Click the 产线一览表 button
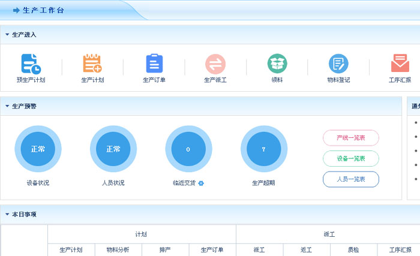Image resolution: width=420 pixels, height=256 pixels. (x=351, y=138)
